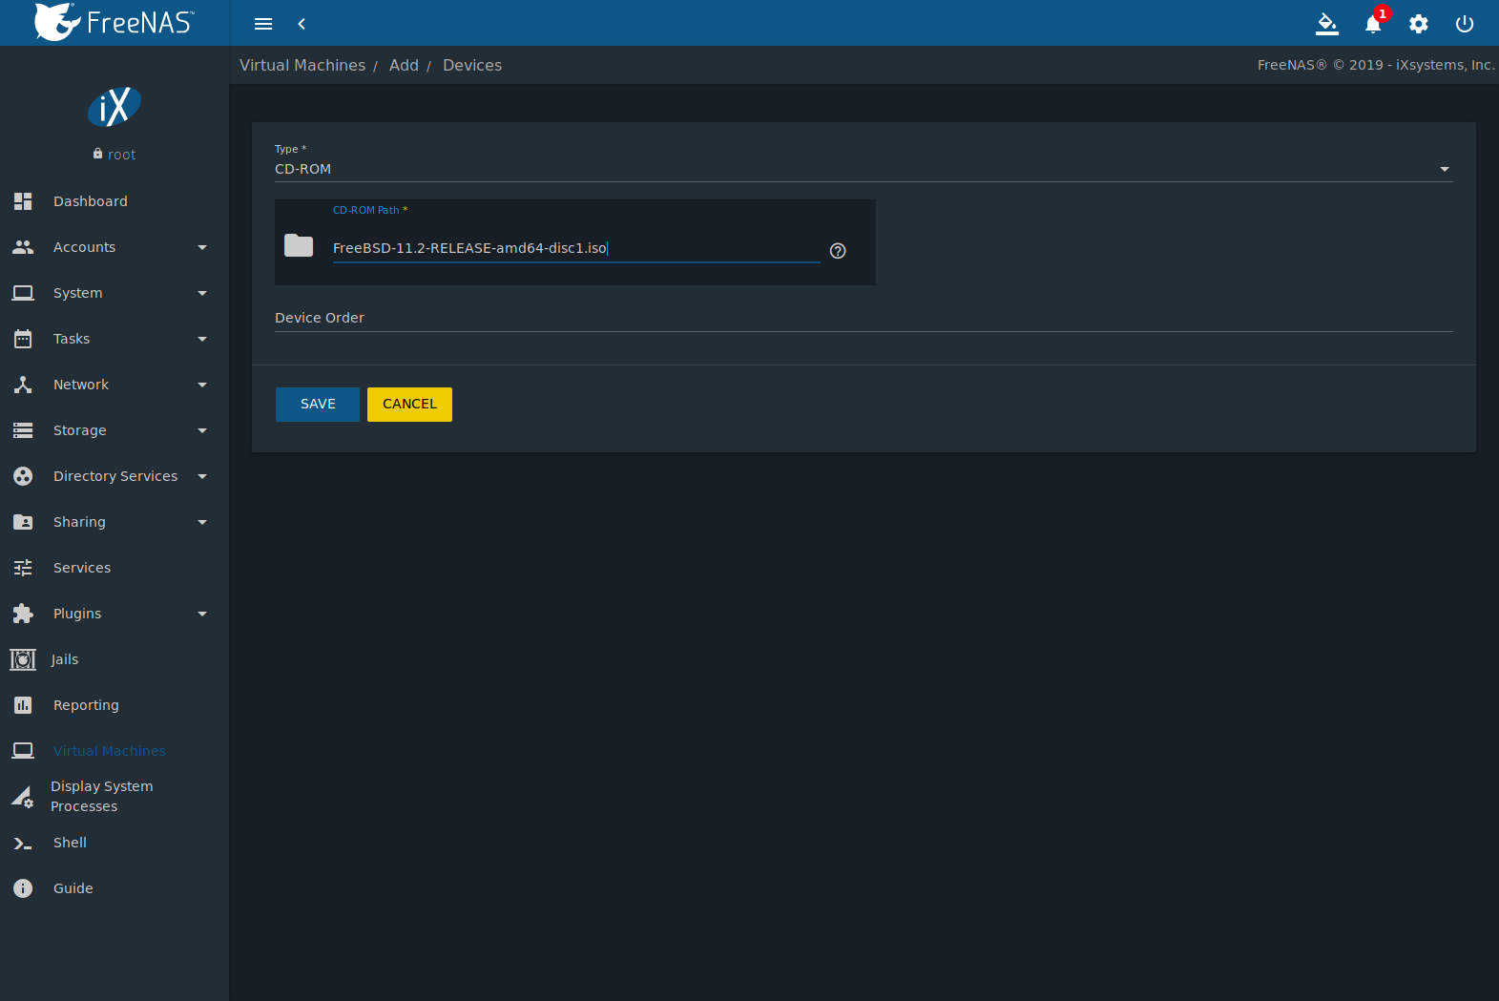This screenshot has width=1499, height=1001.
Task: Click the FreeNAS copyright iXsystems text
Action: pyautogui.click(x=1376, y=65)
